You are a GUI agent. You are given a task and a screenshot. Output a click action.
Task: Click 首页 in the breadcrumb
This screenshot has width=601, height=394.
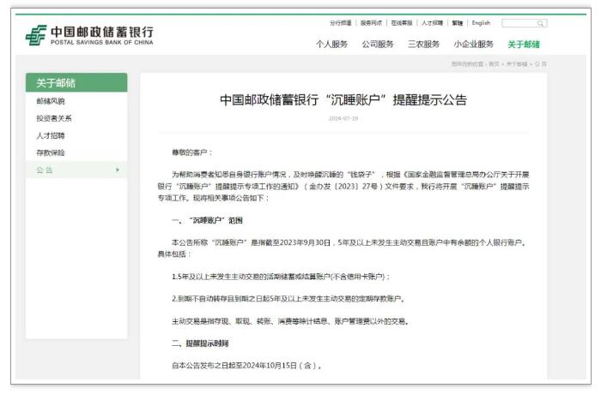[x=494, y=64]
